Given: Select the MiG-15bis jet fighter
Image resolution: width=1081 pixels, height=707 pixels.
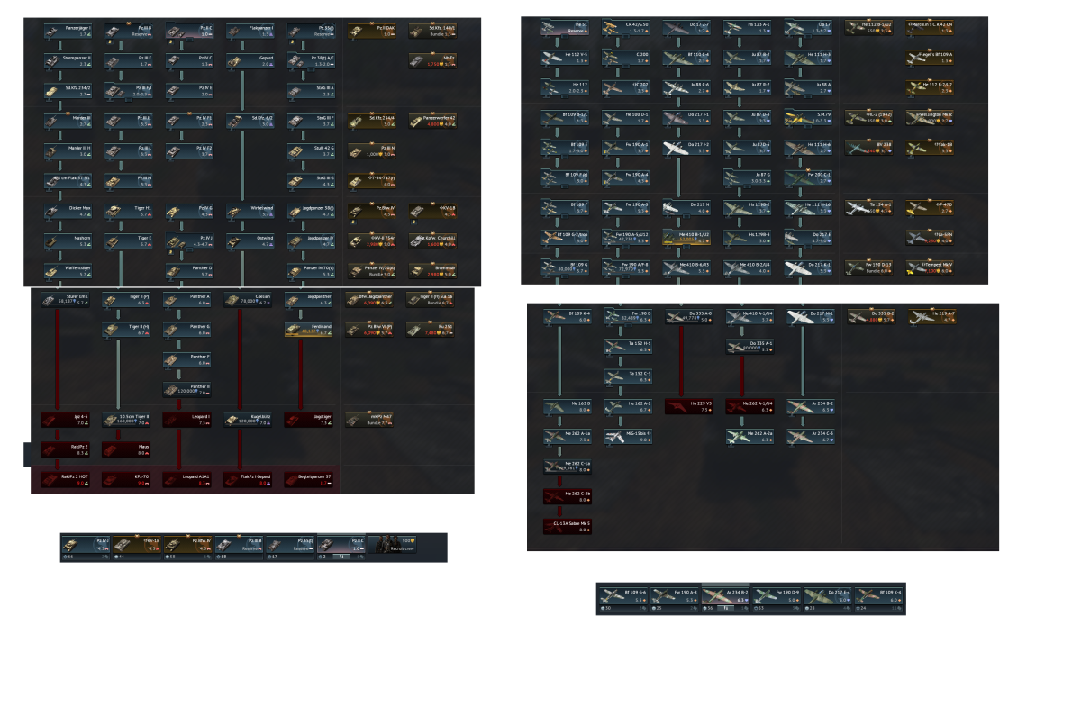Looking at the screenshot, I should (629, 437).
